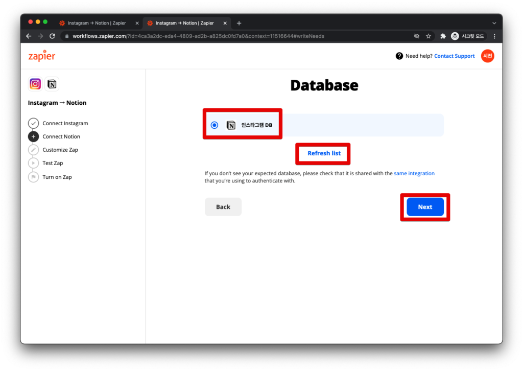Click the Customize Zap step label
This screenshot has height=371, width=523.
click(60, 150)
